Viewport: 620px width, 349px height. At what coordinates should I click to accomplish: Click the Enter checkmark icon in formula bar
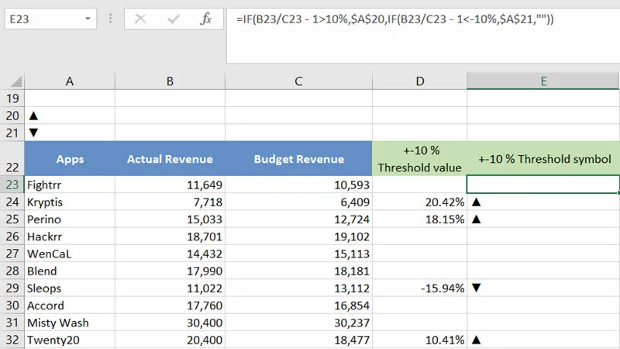click(173, 19)
